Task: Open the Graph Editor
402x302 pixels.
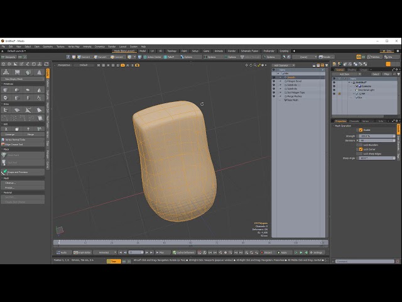Action: 82,252
